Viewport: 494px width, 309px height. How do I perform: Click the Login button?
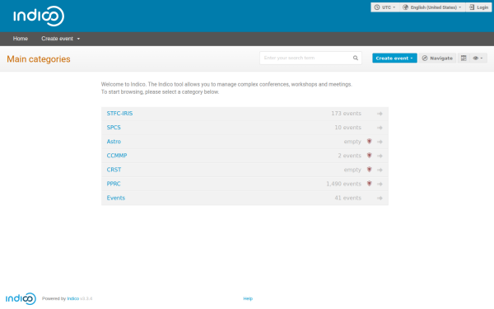(x=478, y=7)
